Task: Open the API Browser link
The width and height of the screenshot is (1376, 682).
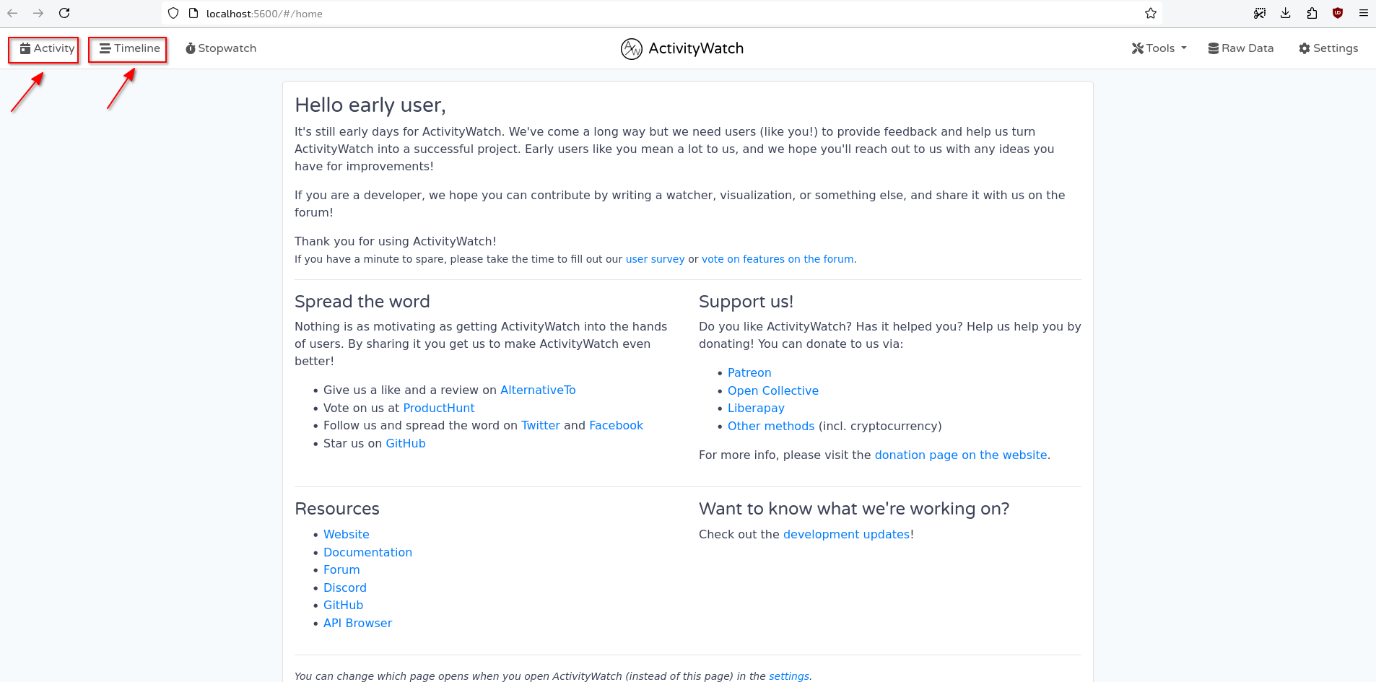Action: tap(357, 623)
